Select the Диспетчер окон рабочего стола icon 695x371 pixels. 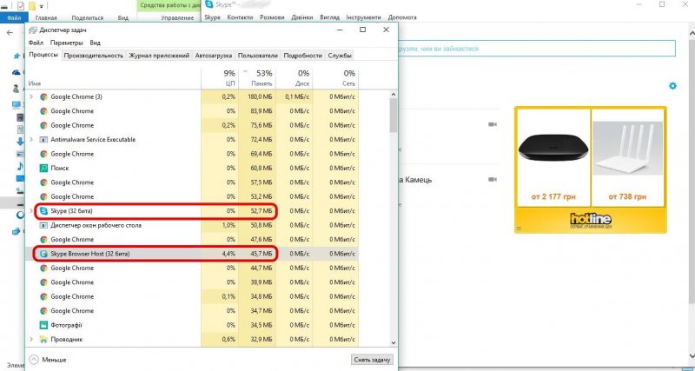[43, 225]
